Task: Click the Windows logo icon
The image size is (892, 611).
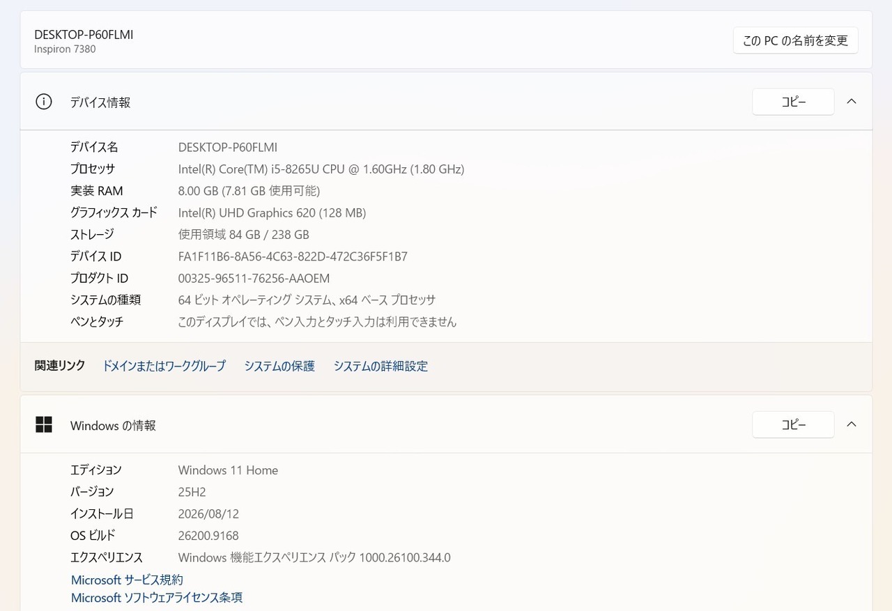Action: tap(44, 425)
